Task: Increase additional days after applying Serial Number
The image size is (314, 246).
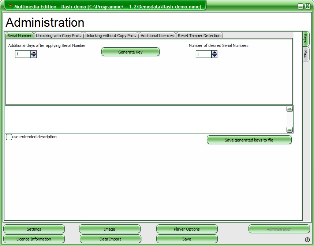Action: coord(34,52)
